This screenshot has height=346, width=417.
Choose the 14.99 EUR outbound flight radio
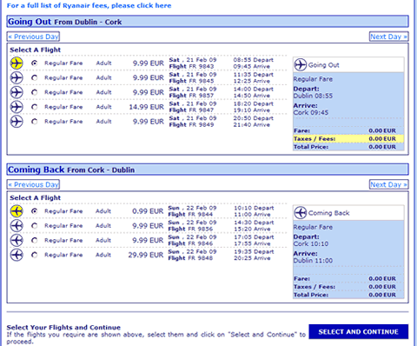coord(35,107)
